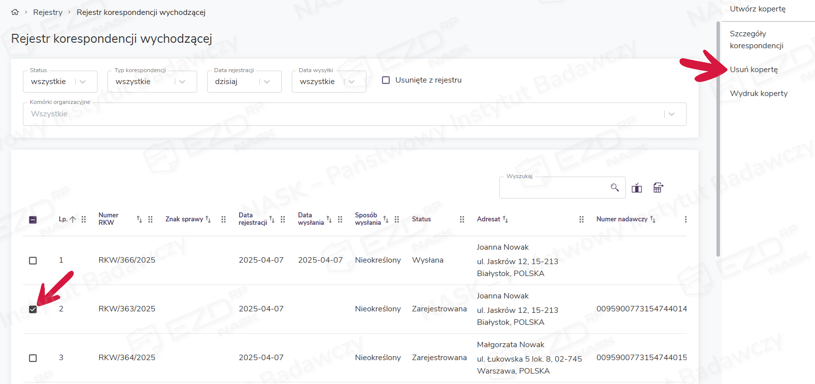Sort by the Adresat column arrows
The height and width of the screenshot is (384, 815).
505,219
